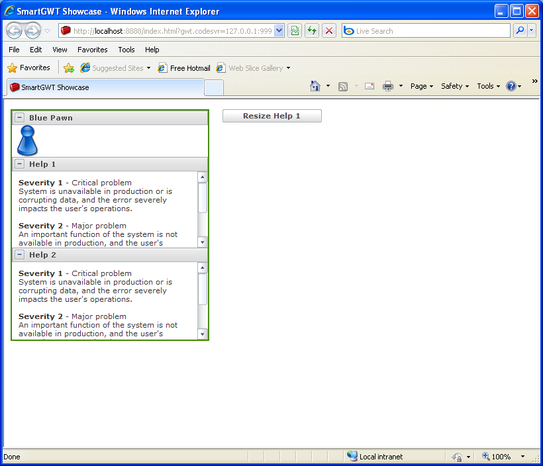Image resolution: width=543 pixels, height=466 pixels.
Task: Click the Print icon
Action: [388, 86]
